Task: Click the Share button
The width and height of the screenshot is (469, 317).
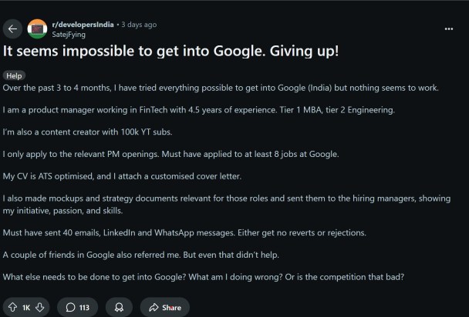Action: pyautogui.click(x=165, y=308)
